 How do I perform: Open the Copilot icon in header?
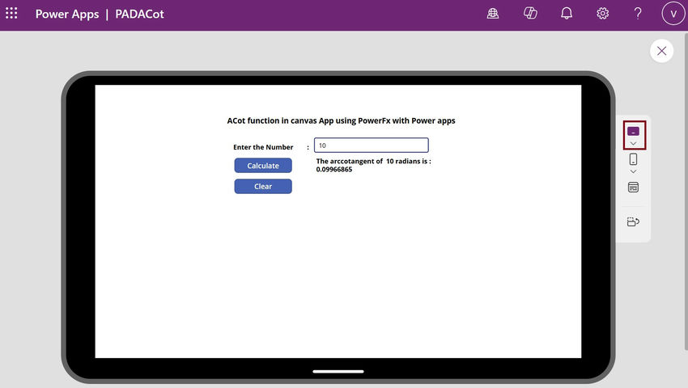click(530, 14)
